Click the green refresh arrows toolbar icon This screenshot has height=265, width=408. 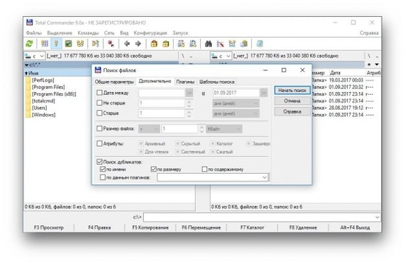(30, 44)
